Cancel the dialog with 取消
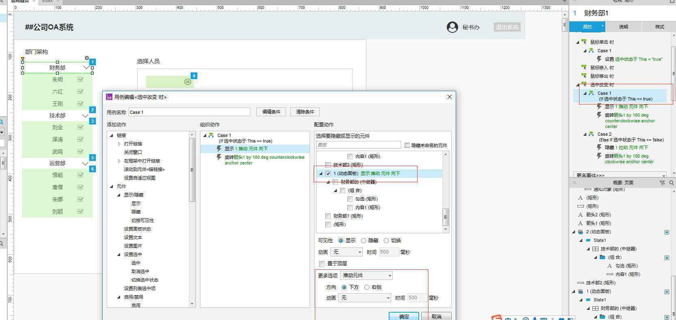 coord(436,316)
